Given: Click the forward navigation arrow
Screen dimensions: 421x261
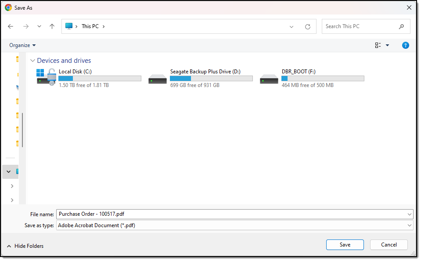Looking at the screenshot, I should click(26, 26).
